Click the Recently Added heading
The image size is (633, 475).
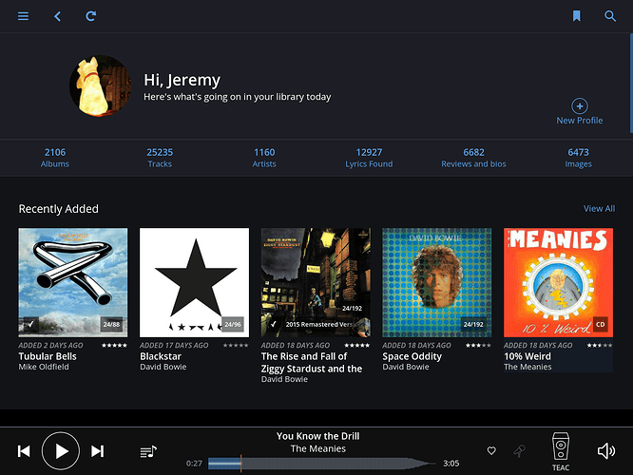(59, 209)
